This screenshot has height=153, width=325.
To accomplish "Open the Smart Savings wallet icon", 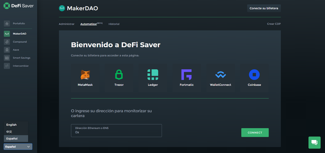I will pos(7,58).
